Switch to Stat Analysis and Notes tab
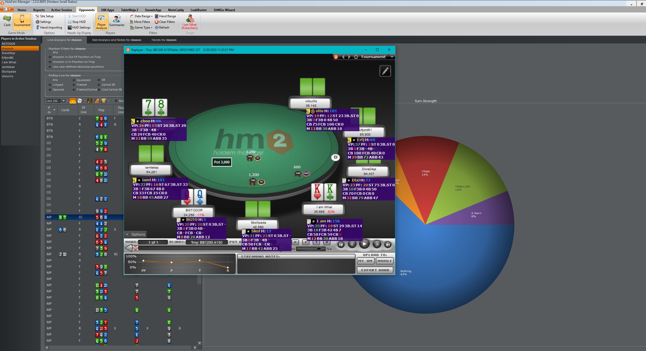The height and width of the screenshot is (351, 646). (116, 40)
